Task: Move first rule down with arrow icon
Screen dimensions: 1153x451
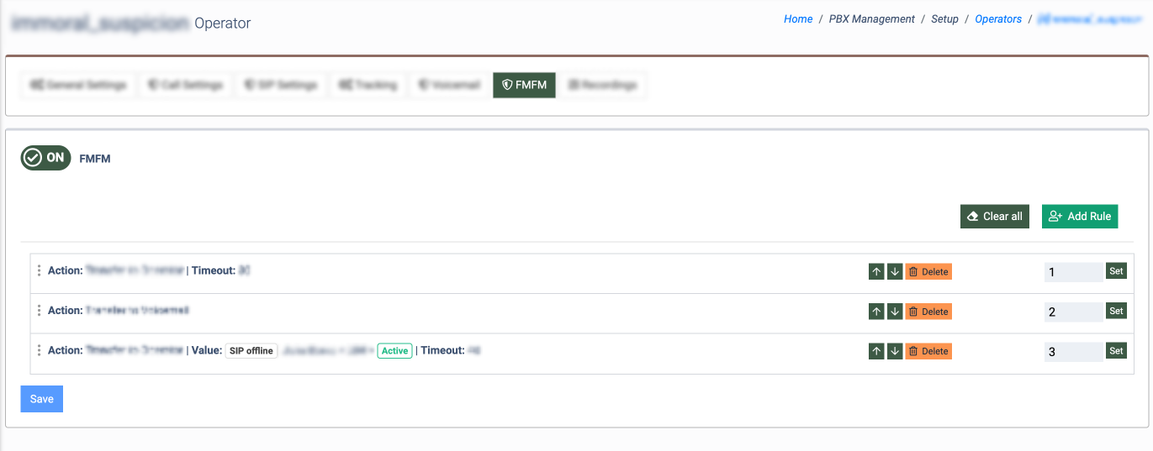Action: pyautogui.click(x=895, y=272)
